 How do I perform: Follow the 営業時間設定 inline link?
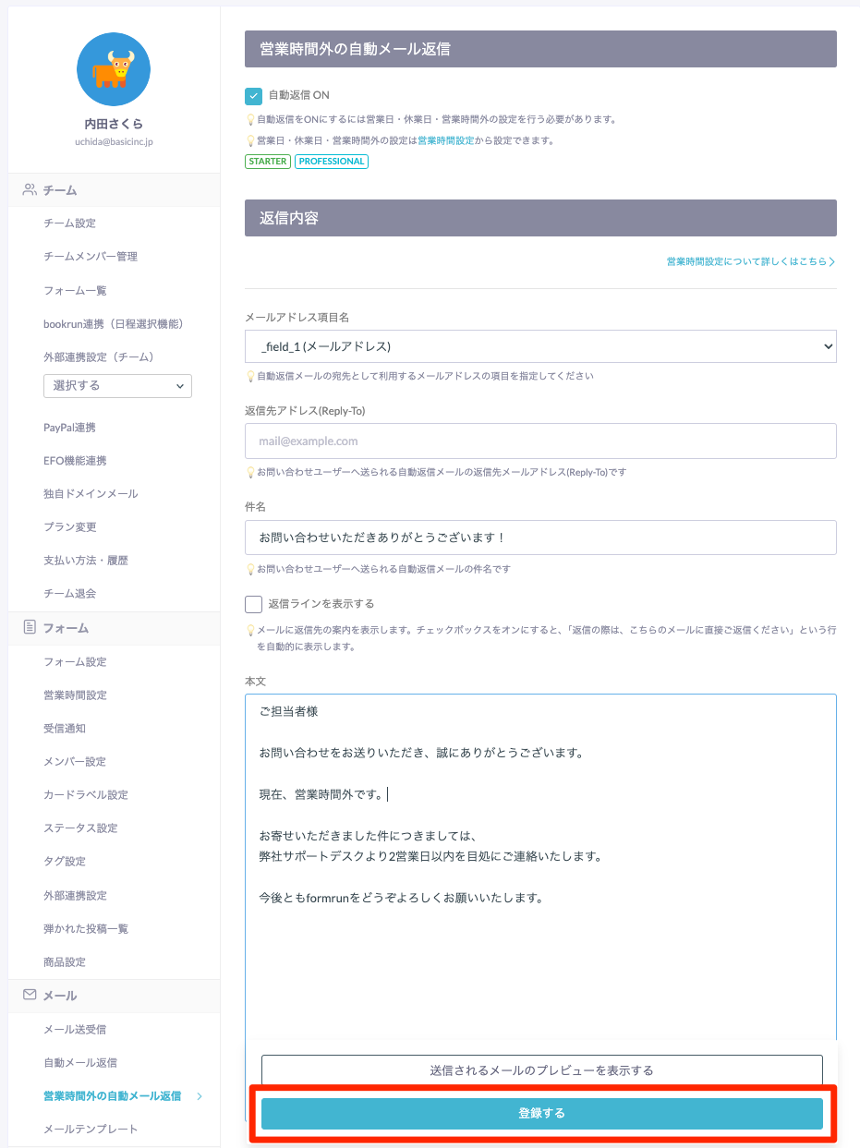pyautogui.click(x=446, y=141)
